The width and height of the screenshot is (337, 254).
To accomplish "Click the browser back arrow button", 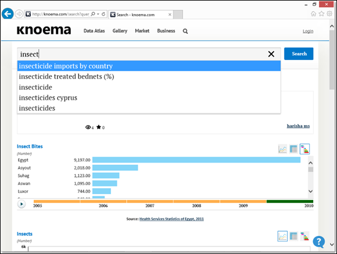I will [x=8, y=14].
